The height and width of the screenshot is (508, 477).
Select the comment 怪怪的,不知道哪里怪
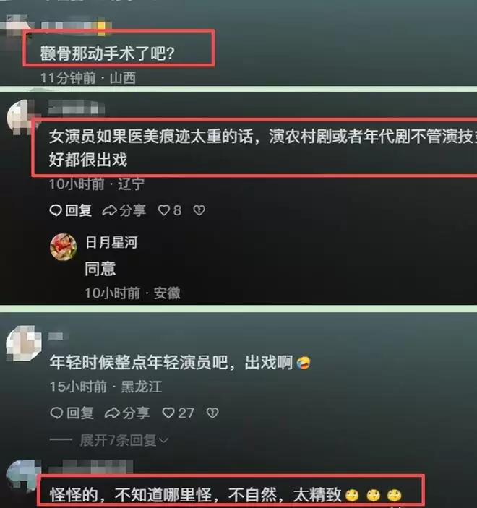[x=226, y=495]
